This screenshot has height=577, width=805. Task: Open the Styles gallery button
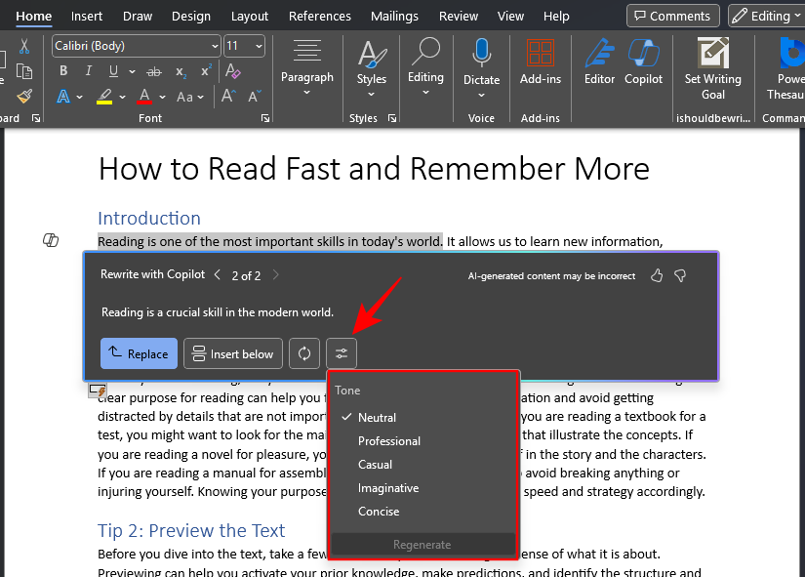point(371,68)
